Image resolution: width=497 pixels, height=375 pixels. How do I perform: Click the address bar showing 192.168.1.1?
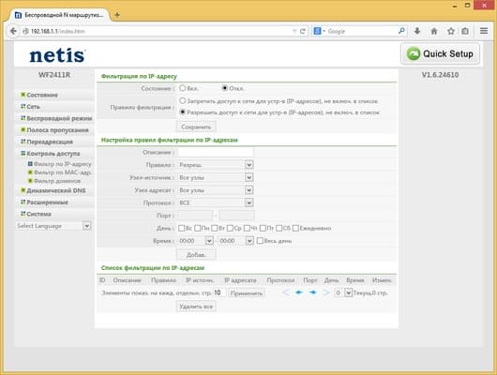158,31
